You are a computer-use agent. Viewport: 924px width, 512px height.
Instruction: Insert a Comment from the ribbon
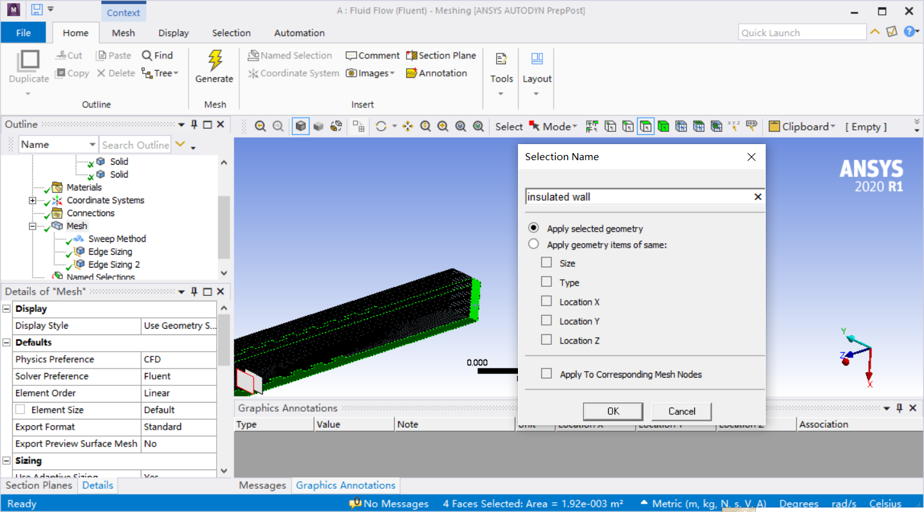coord(373,55)
